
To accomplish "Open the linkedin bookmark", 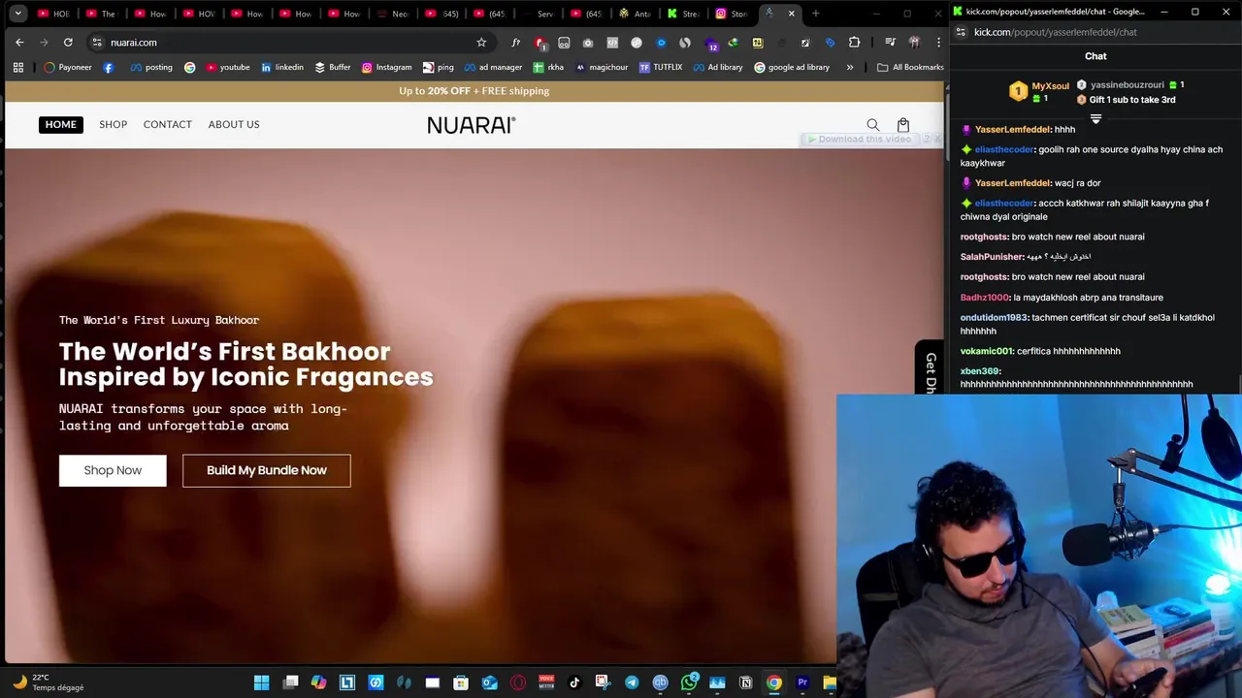I will (x=282, y=68).
